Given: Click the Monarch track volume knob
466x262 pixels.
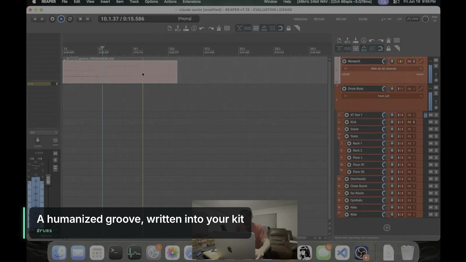Looking at the screenshot, I should point(384,61).
